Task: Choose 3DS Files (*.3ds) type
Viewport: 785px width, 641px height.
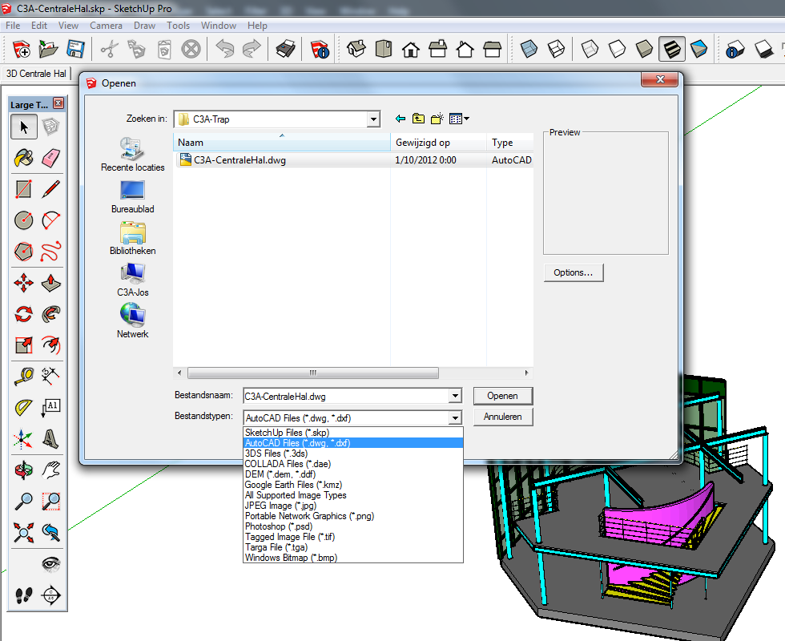Action: tap(353, 454)
